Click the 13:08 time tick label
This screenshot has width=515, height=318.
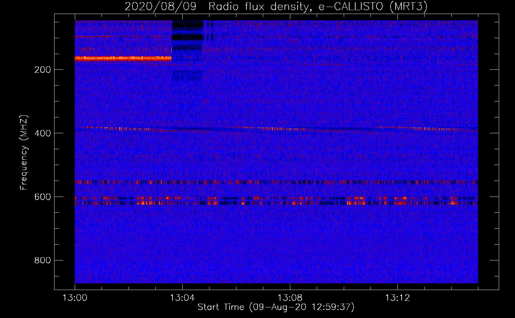point(290,298)
